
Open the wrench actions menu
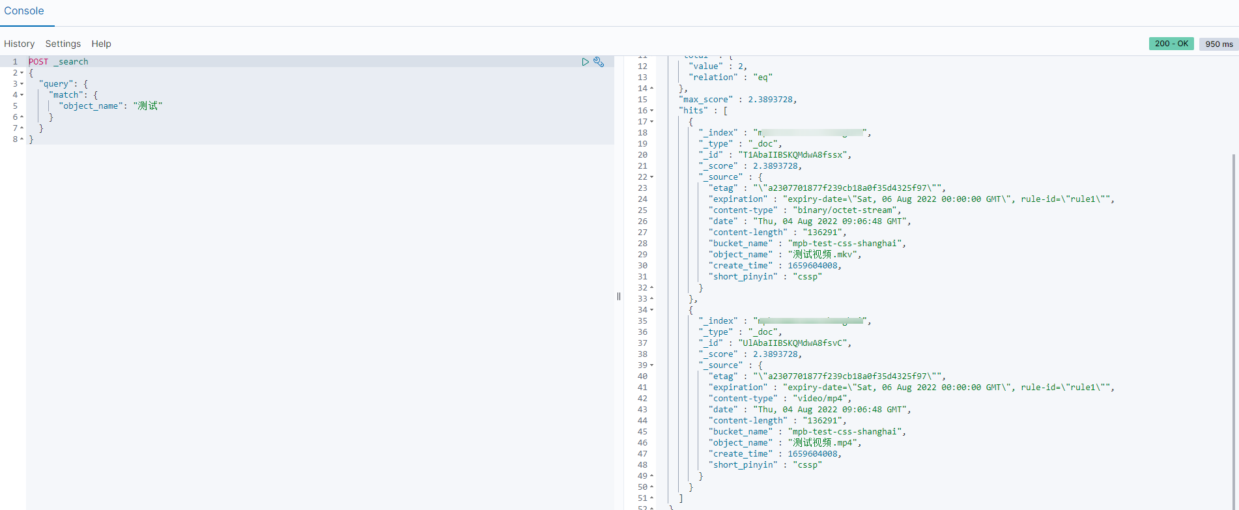599,62
